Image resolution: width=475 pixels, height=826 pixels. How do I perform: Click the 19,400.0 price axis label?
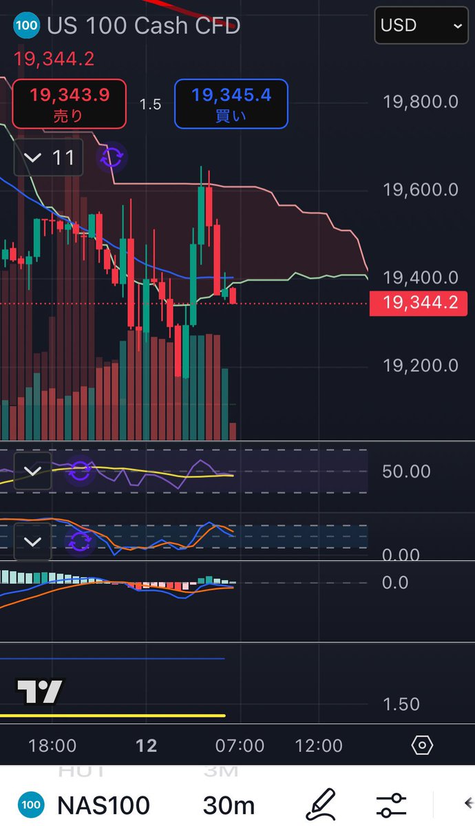(421, 277)
